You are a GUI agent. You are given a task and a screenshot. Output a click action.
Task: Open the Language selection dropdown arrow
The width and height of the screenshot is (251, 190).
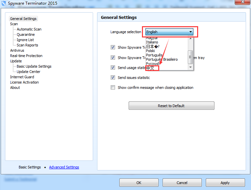click(190, 32)
